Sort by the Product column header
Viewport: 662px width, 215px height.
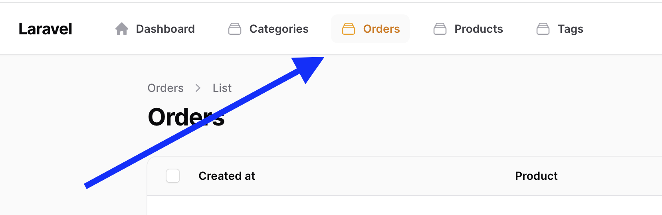point(536,176)
